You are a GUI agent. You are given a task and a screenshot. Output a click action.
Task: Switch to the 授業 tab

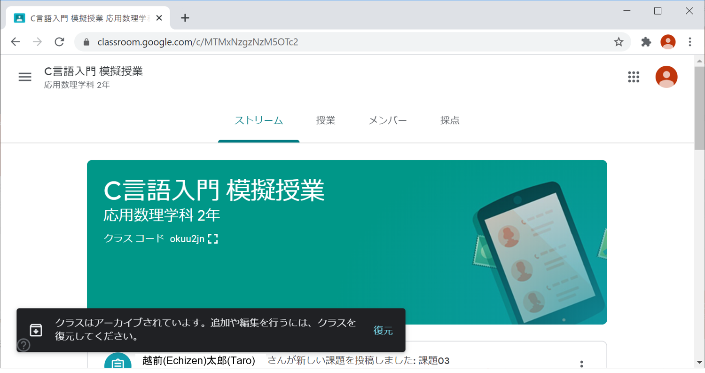(x=326, y=120)
